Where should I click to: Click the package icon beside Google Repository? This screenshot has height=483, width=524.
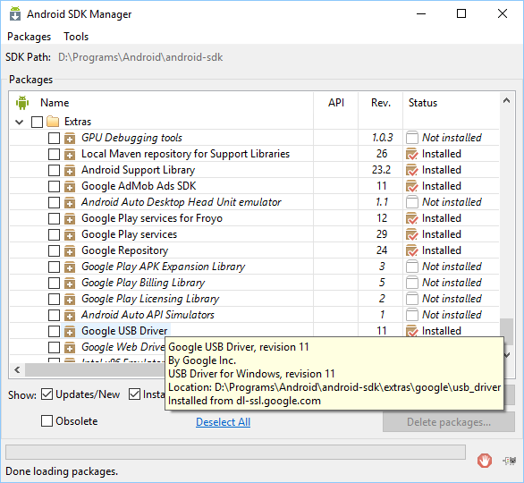pos(70,250)
